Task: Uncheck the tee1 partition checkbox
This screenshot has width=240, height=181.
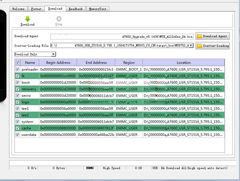Action: pos(18,109)
